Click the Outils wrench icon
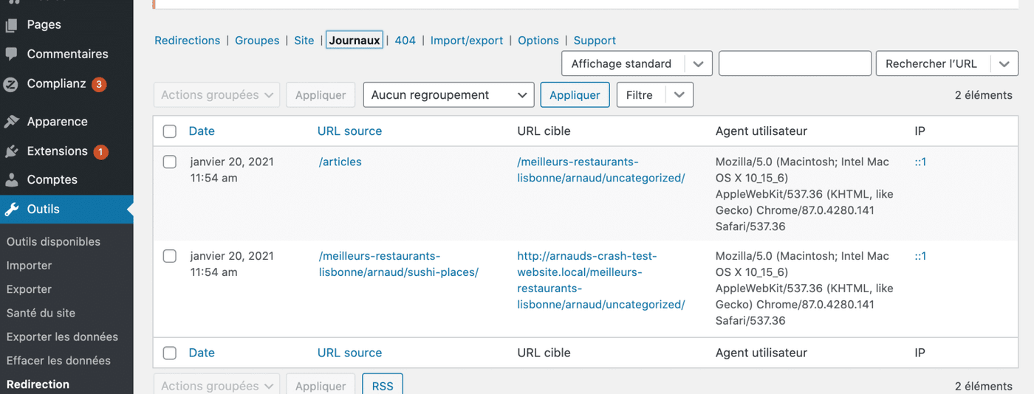 (x=11, y=210)
